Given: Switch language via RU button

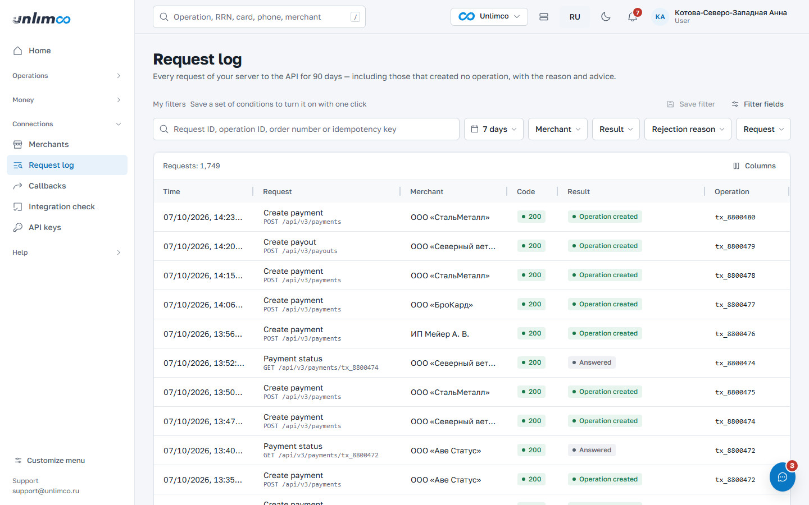Looking at the screenshot, I should coord(575,17).
